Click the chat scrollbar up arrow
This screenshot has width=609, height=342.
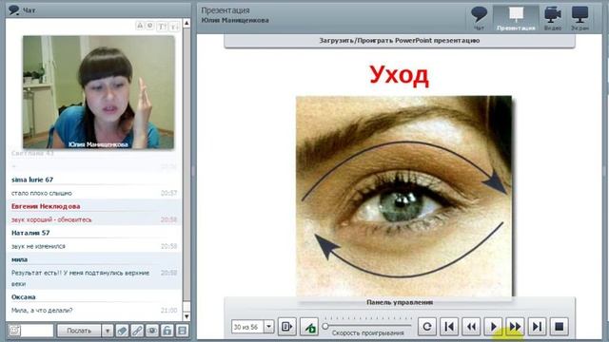click(x=187, y=23)
